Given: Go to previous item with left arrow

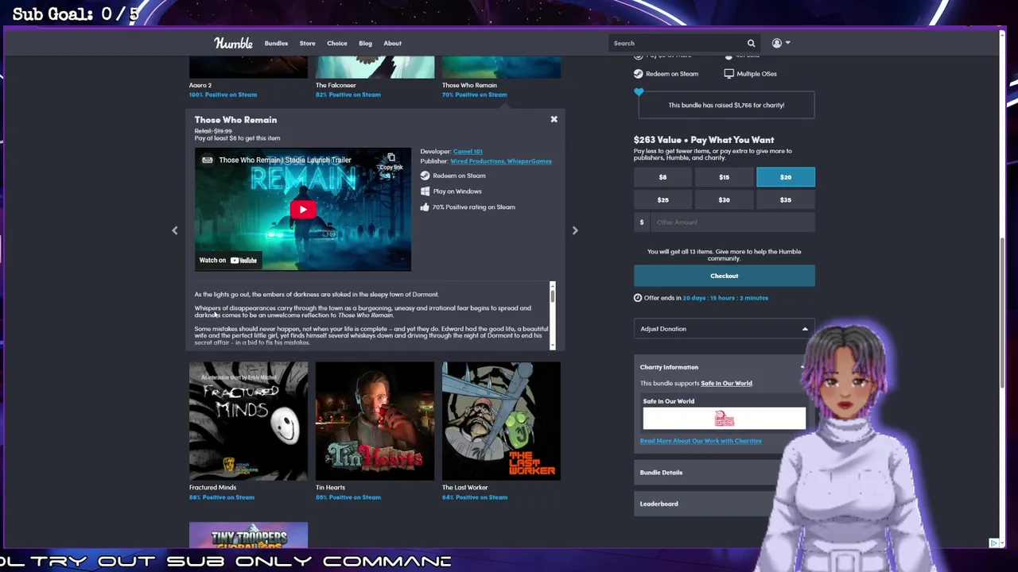Looking at the screenshot, I should point(175,230).
